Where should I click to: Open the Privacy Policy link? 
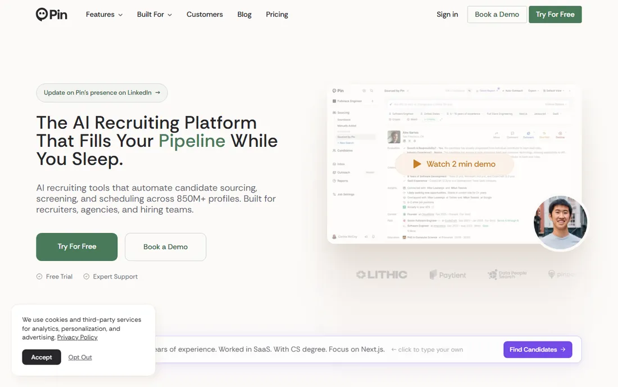pyautogui.click(x=78, y=337)
